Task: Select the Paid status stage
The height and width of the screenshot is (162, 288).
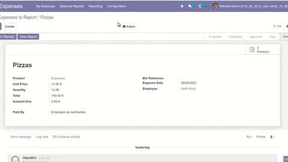Action: point(273,37)
